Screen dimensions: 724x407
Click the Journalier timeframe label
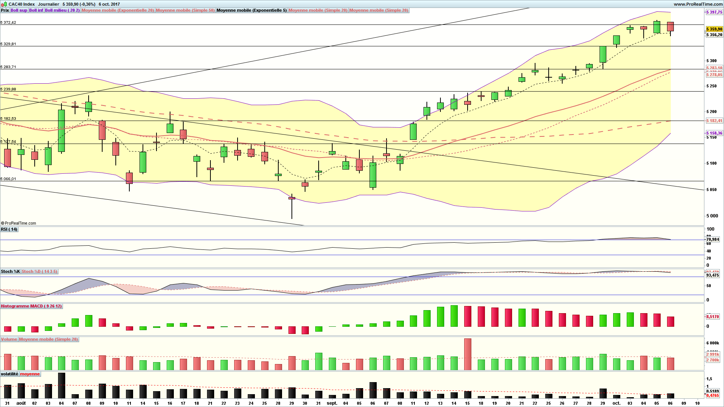point(48,4)
